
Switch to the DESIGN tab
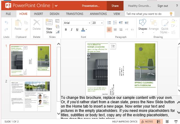click(x=55, y=14)
